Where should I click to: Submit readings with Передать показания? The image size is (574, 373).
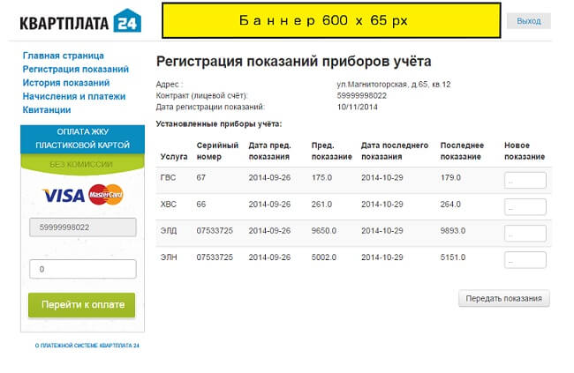[503, 298]
